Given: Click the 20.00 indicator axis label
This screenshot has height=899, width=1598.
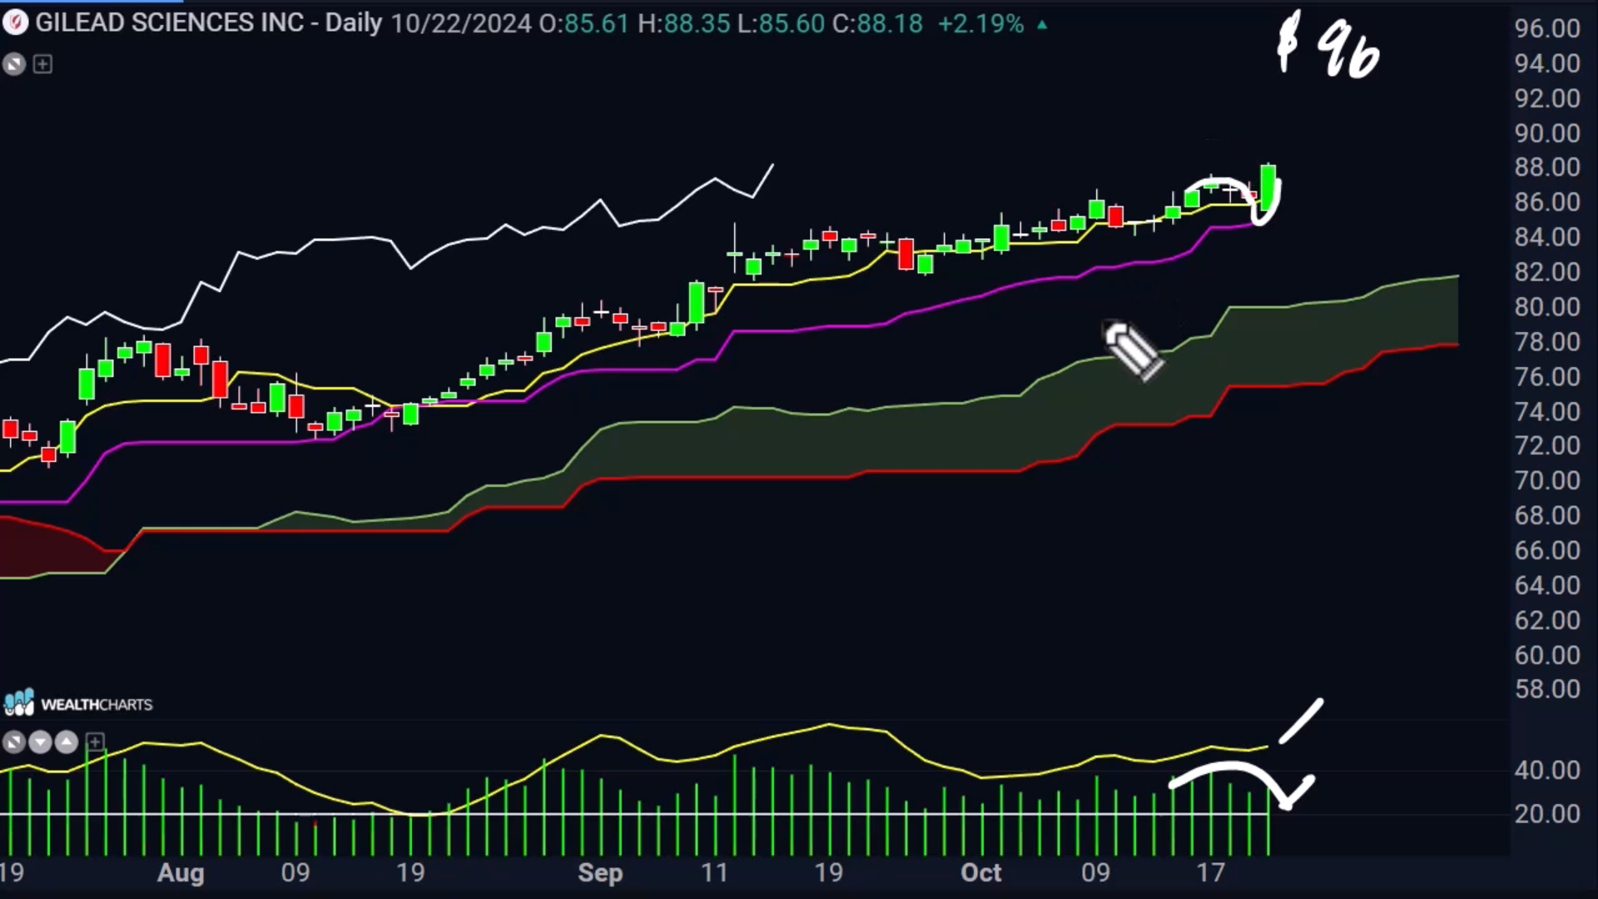Looking at the screenshot, I should [1547, 813].
